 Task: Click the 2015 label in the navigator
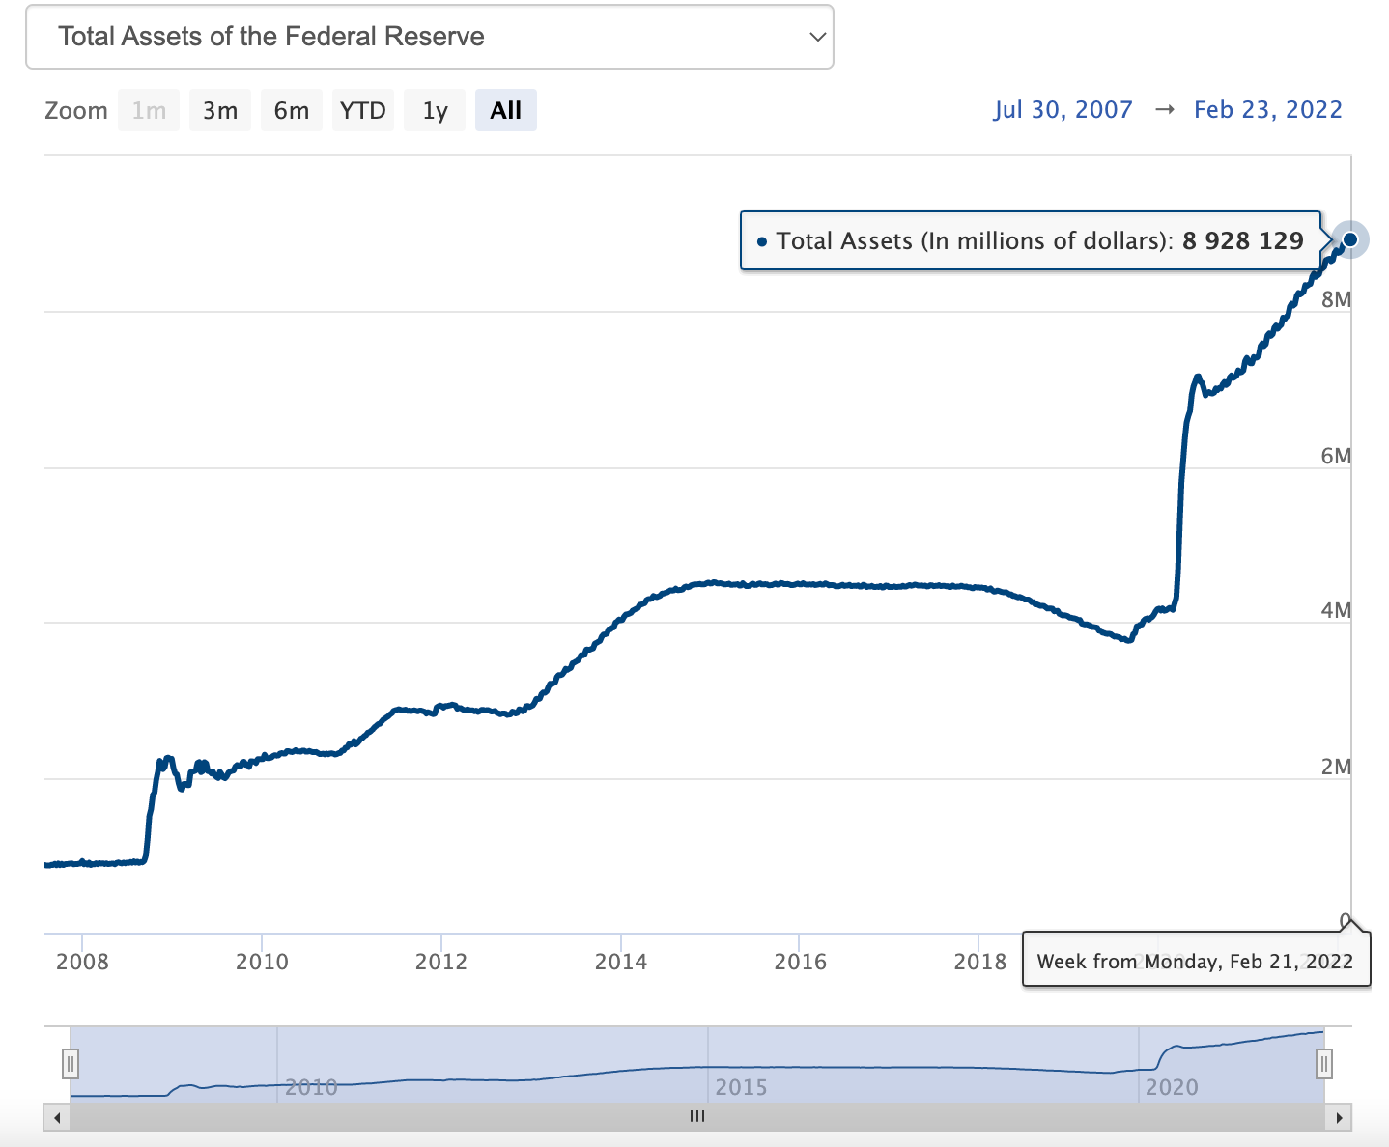pyautogui.click(x=741, y=1087)
